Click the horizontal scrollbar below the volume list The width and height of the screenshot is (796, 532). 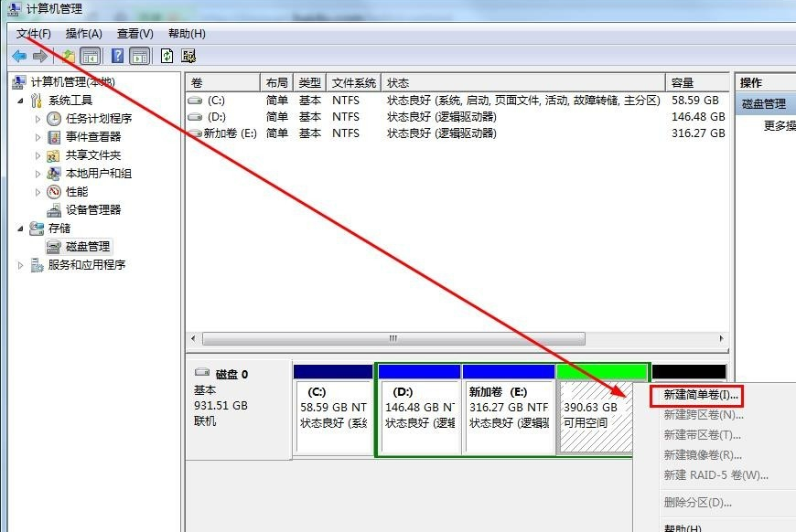pyautogui.click(x=393, y=338)
